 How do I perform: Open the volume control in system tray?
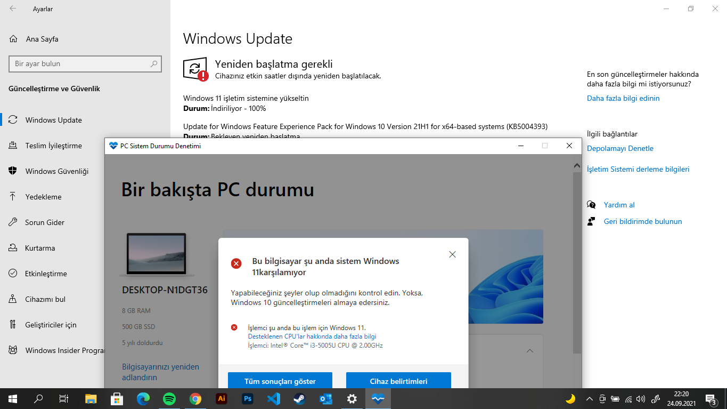click(641, 398)
